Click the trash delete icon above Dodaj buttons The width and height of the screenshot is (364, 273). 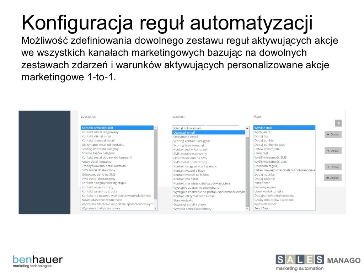pos(338,123)
